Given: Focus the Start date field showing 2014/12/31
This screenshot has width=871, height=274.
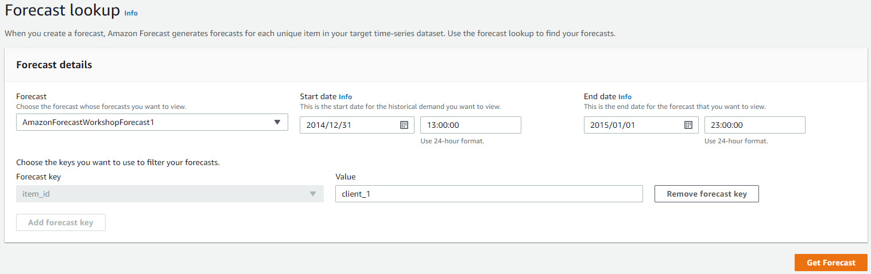Looking at the screenshot, I should point(357,125).
